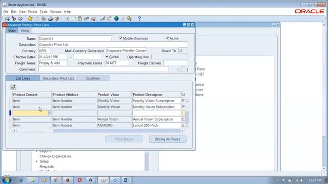328x184 pixels.
Task: Click the Attachments paperclip icon
Action: point(123,19)
